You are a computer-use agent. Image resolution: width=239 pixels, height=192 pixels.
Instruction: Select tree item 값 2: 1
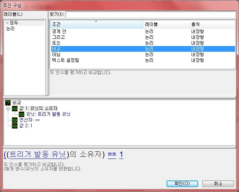(26, 126)
